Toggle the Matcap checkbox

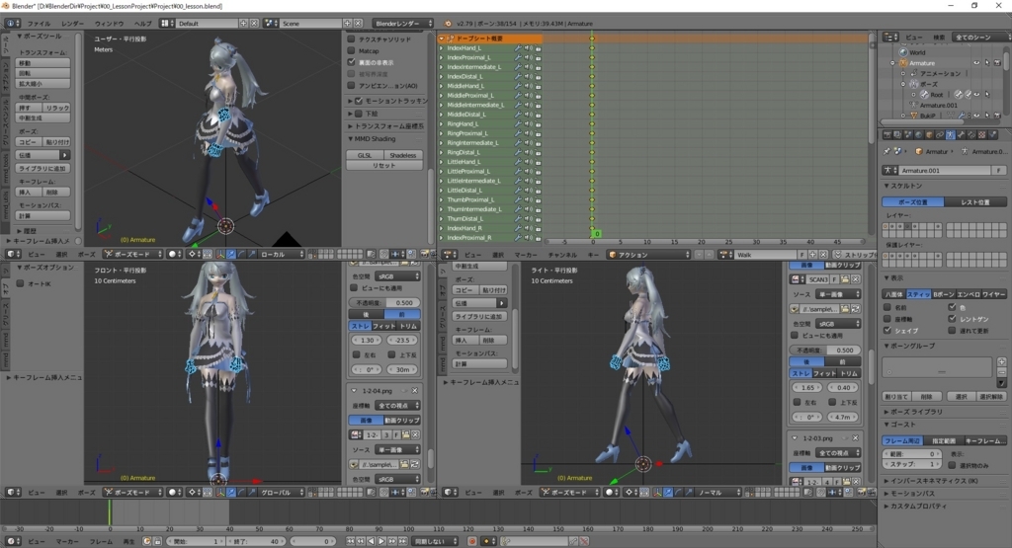click(351, 50)
